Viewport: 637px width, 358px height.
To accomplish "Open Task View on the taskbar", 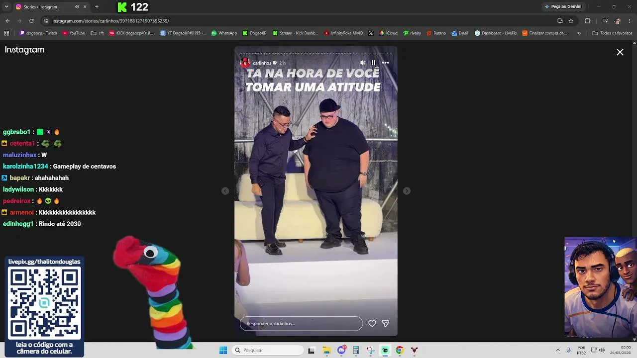I will (x=312, y=350).
